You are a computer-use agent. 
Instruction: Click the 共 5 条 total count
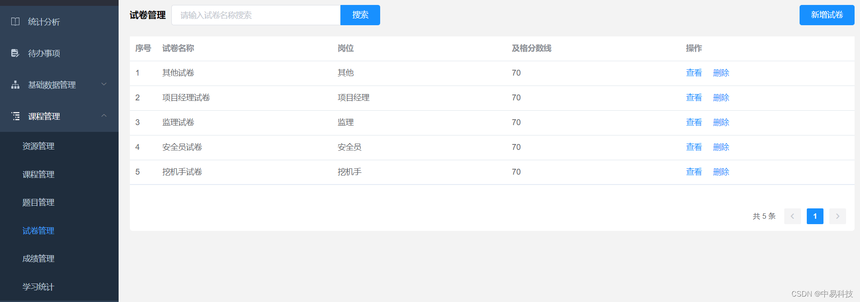[x=764, y=216]
